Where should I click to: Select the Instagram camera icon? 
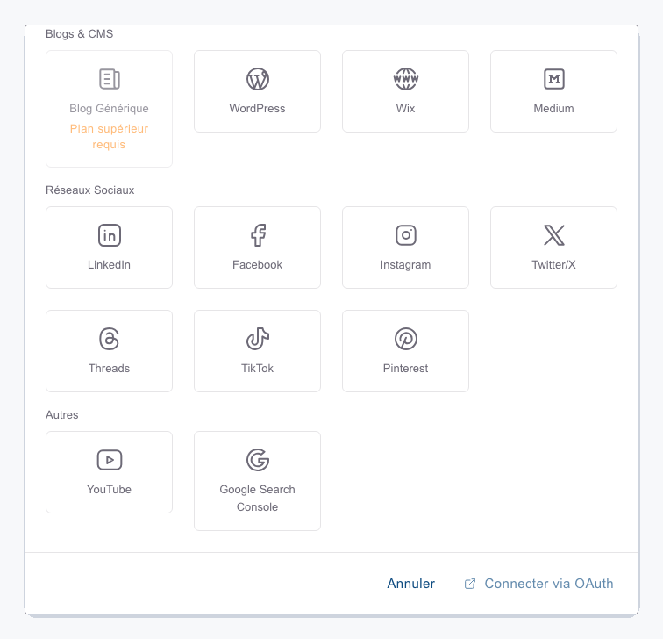pyautogui.click(x=405, y=235)
